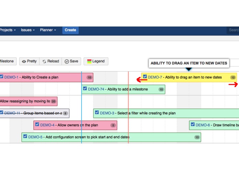Click the 15 badge on DEMO-5 bar
Viewport: 239px width, 170px height.
pyautogui.click(x=197, y=137)
